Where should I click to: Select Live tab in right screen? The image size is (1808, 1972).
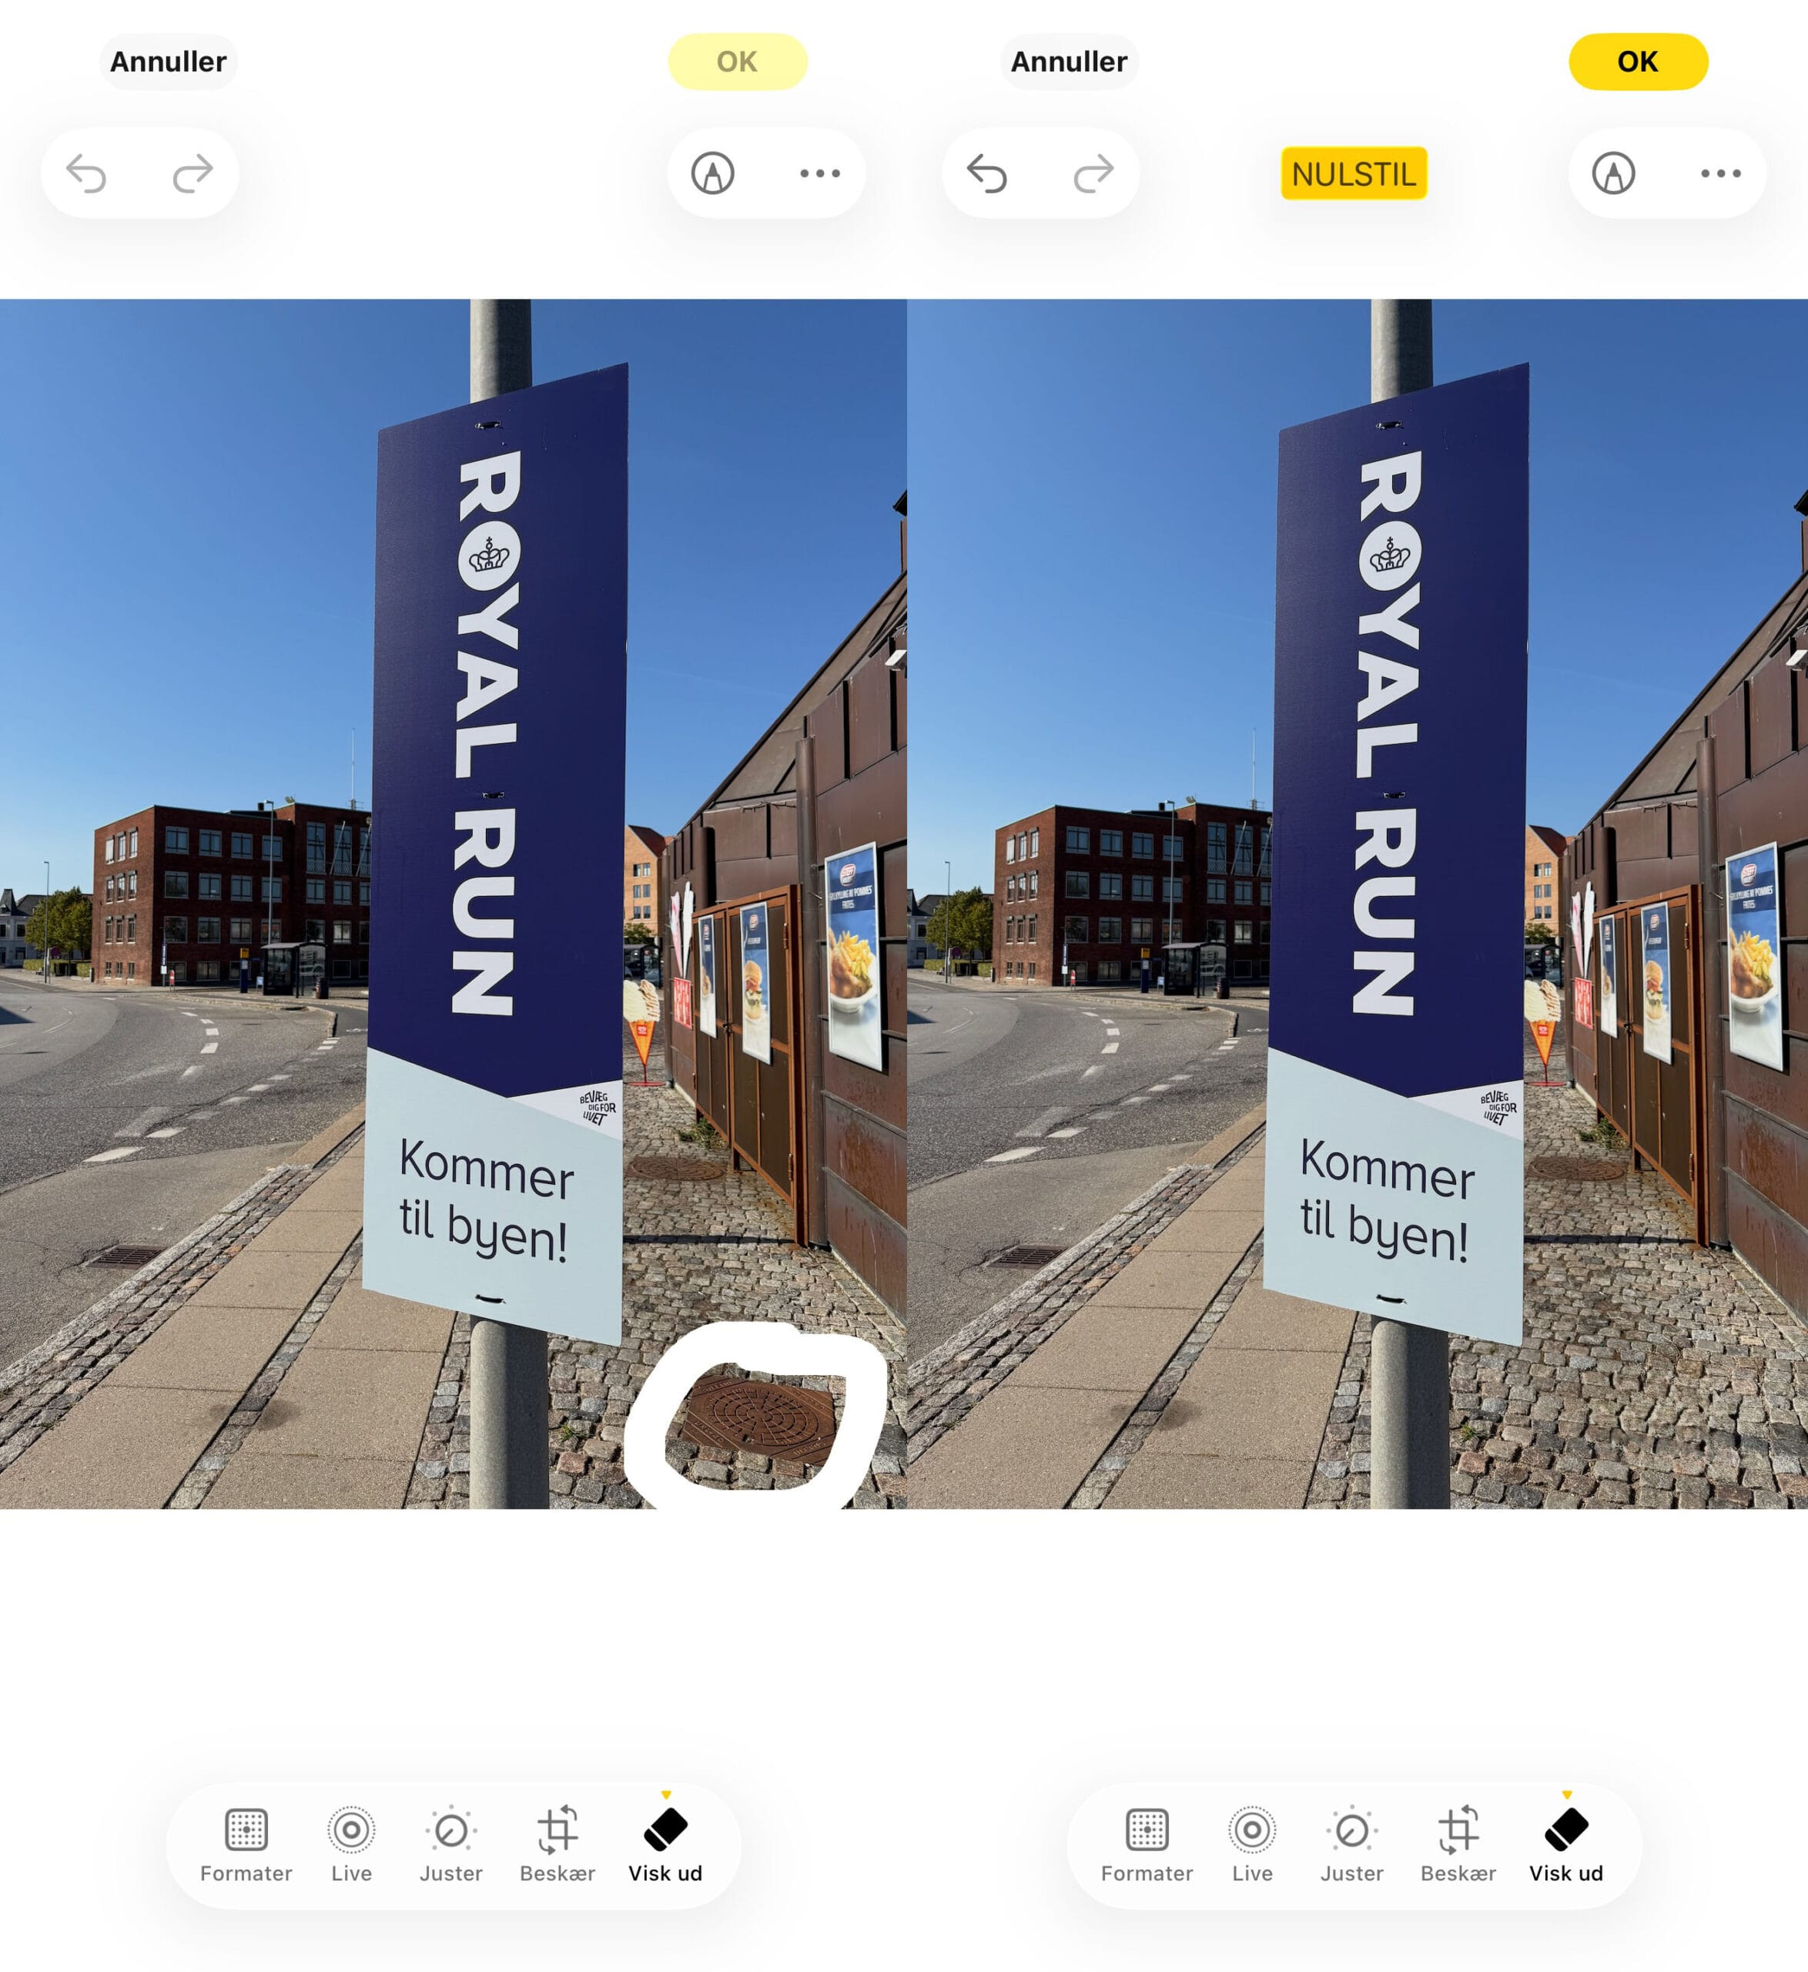(1252, 1845)
